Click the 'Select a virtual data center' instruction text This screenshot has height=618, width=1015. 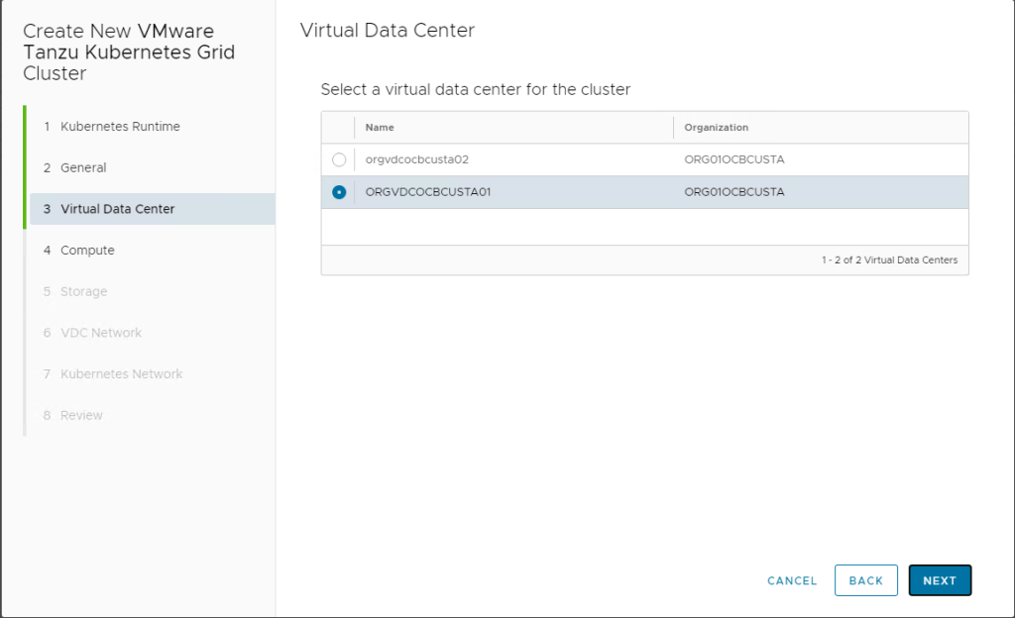pos(475,89)
